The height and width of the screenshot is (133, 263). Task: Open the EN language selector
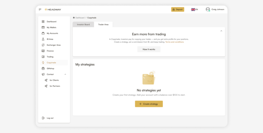click(194, 9)
